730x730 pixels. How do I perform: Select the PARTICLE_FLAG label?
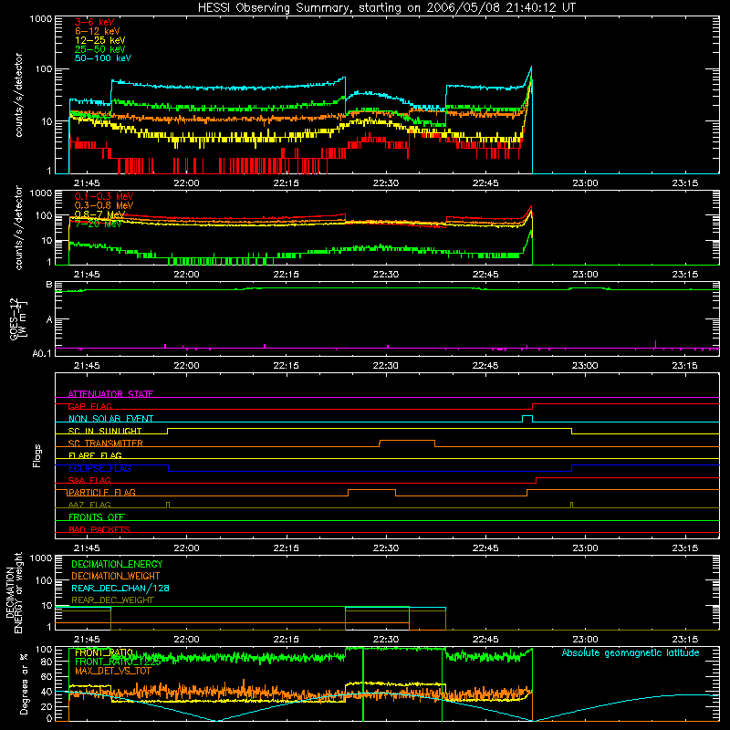102,492
